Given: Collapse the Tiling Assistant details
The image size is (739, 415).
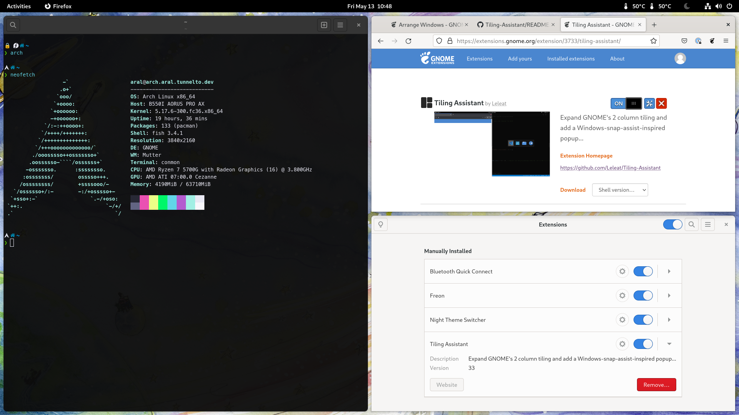Looking at the screenshot, I should (669, 344).
